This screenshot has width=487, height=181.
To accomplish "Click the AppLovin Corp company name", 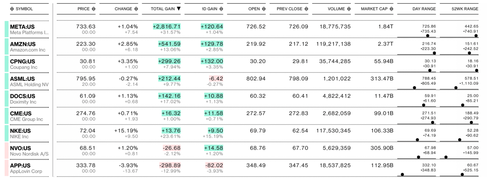I will [26, 172].
